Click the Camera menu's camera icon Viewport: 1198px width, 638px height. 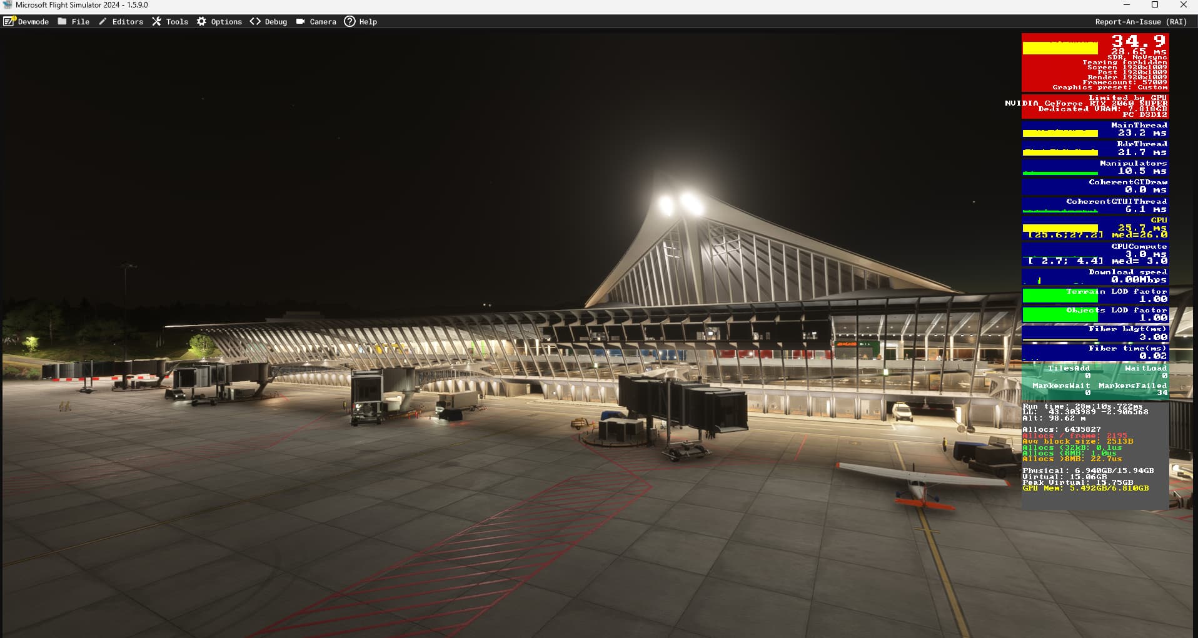[x=300, y=21]
